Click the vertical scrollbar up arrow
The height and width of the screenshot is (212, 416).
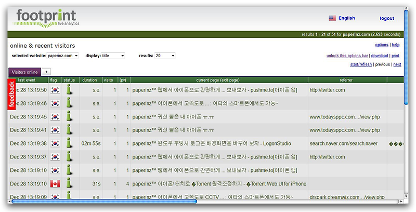pyautogui.click(x=407, y=8)
